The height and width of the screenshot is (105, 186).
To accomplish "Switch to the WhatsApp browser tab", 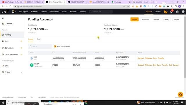I will [x=121, y=2].
